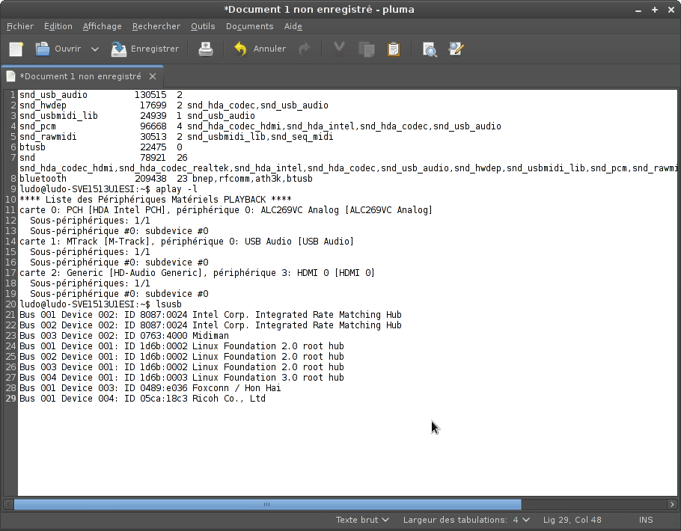Click the copy icon
Image resolution: width=681 pixels, height=531 pixels.
tap(367, 49)
